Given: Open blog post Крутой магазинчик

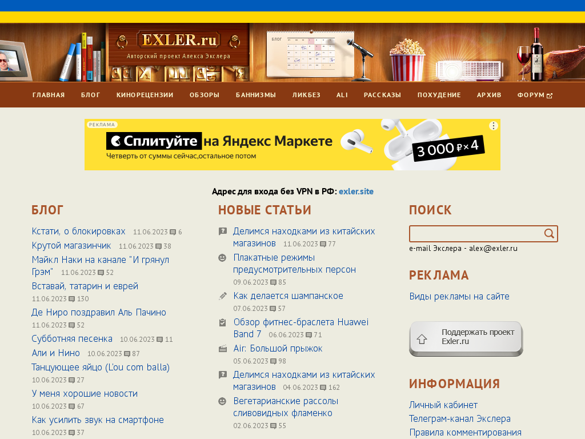Looking at the screenshot, I should [x=71, y=246].
